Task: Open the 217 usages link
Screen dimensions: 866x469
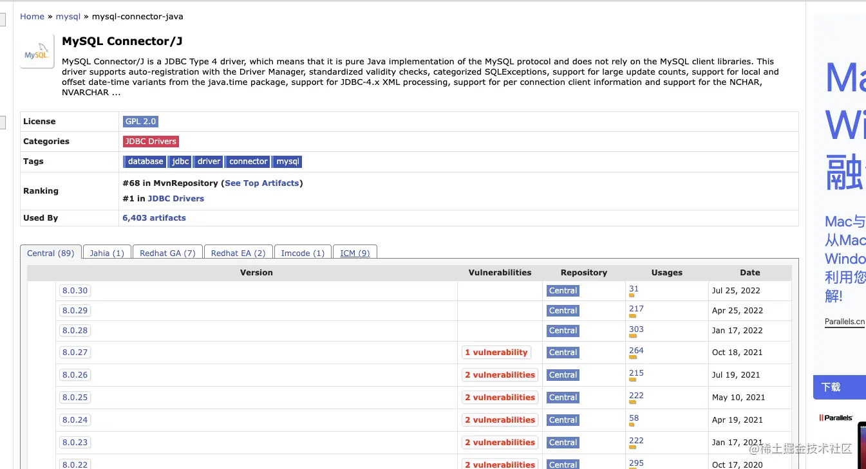Action: coord(636,309)
